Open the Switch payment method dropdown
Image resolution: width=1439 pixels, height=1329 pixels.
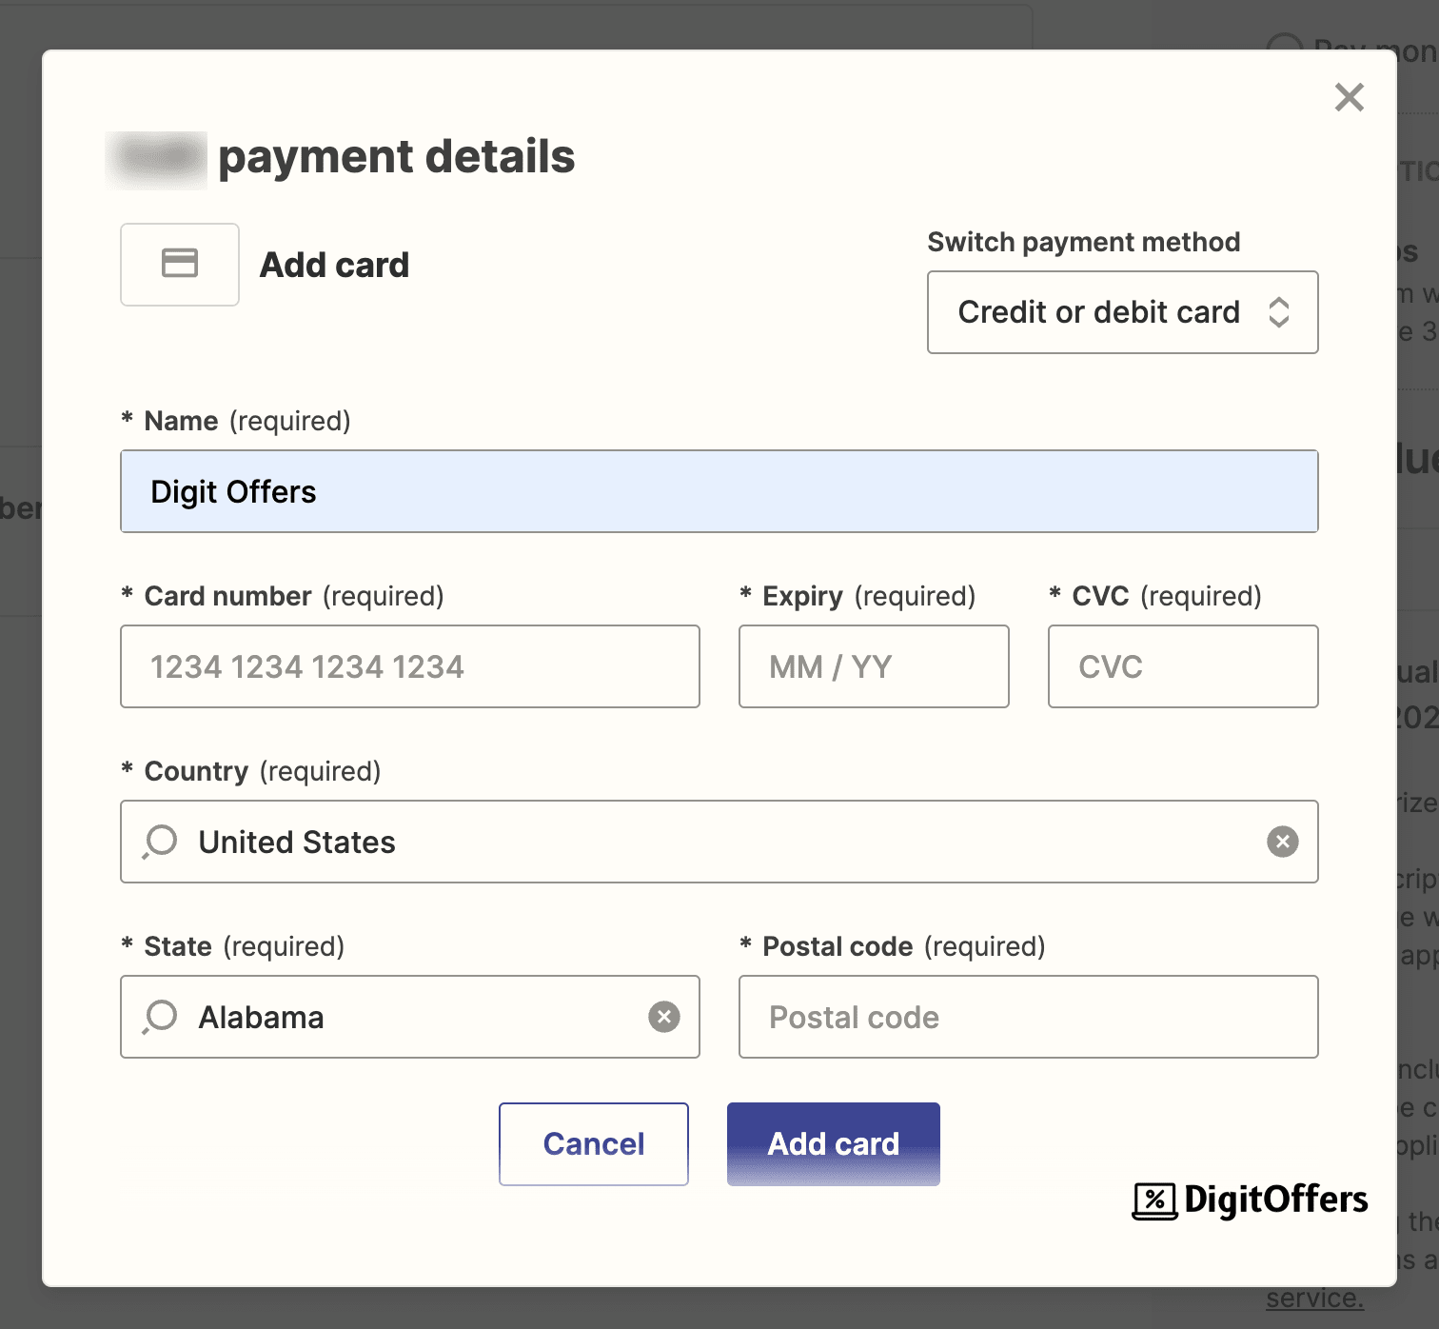pyautogui.click(x=1122, y=312)
